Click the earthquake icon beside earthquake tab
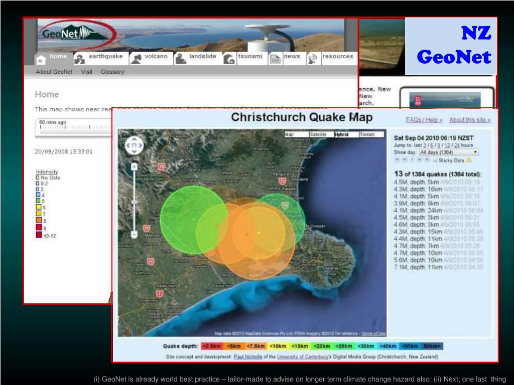514x385 pixels. pyautogui.click(x=79, y=59)
